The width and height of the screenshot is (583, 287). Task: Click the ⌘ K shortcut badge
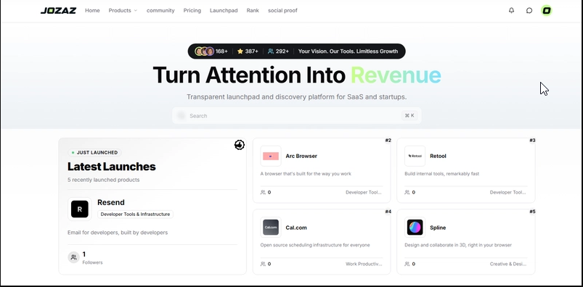[x=409, y=115]
